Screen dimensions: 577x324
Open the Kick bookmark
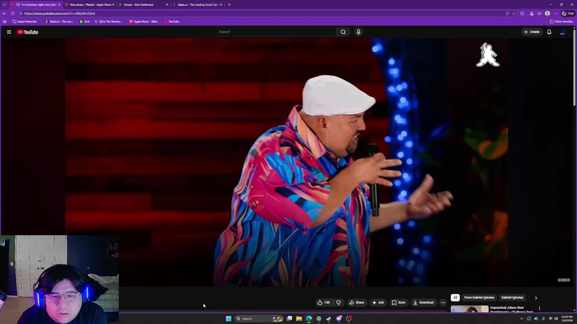tap(84, 22)
